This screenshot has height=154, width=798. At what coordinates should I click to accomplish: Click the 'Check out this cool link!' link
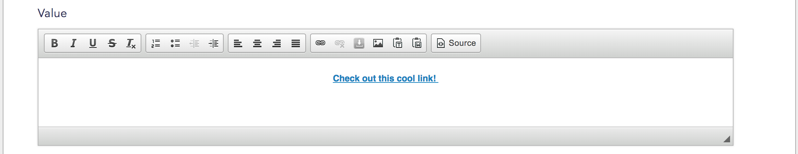(x=385, y=78)
